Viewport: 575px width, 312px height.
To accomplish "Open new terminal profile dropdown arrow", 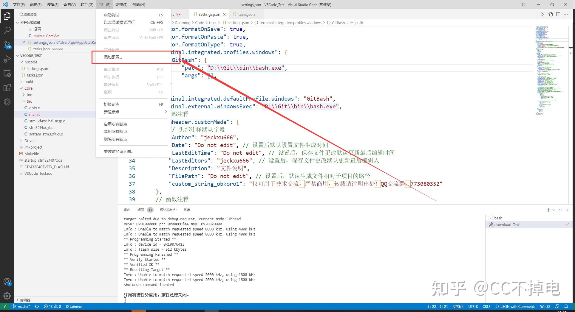I will click(554, 210).
